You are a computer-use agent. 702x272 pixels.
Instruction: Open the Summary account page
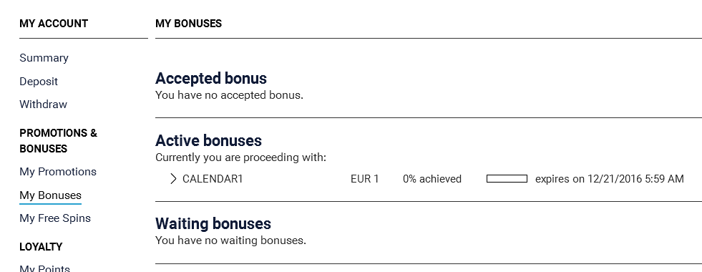[44, 58]
